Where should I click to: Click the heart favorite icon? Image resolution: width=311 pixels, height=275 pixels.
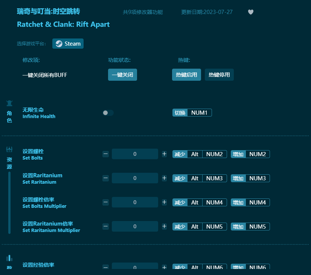click(250, 12)
